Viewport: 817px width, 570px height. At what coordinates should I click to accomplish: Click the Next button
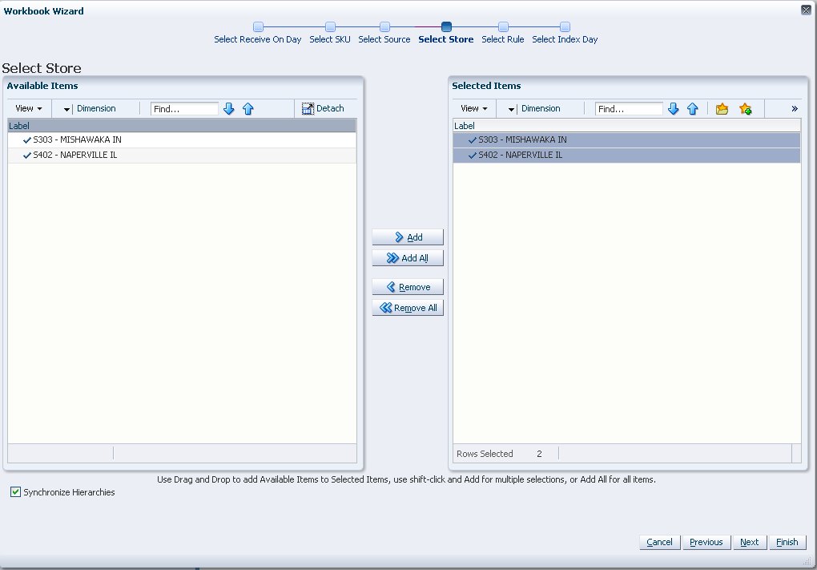point(750,542)
